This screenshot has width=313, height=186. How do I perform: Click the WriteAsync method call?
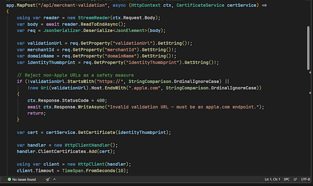click(91, 107)
